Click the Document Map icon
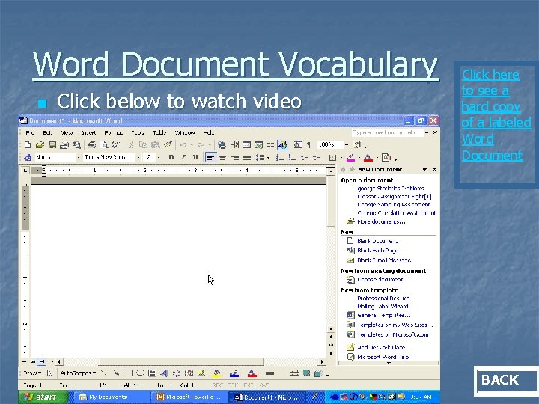The width and height of the screenshot is (539, 404). point(298,145)
